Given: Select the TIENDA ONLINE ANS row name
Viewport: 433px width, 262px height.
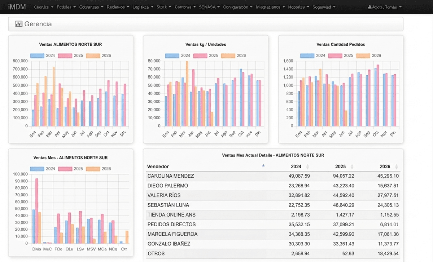Looking at the screenshot, I should pos(171,215).
